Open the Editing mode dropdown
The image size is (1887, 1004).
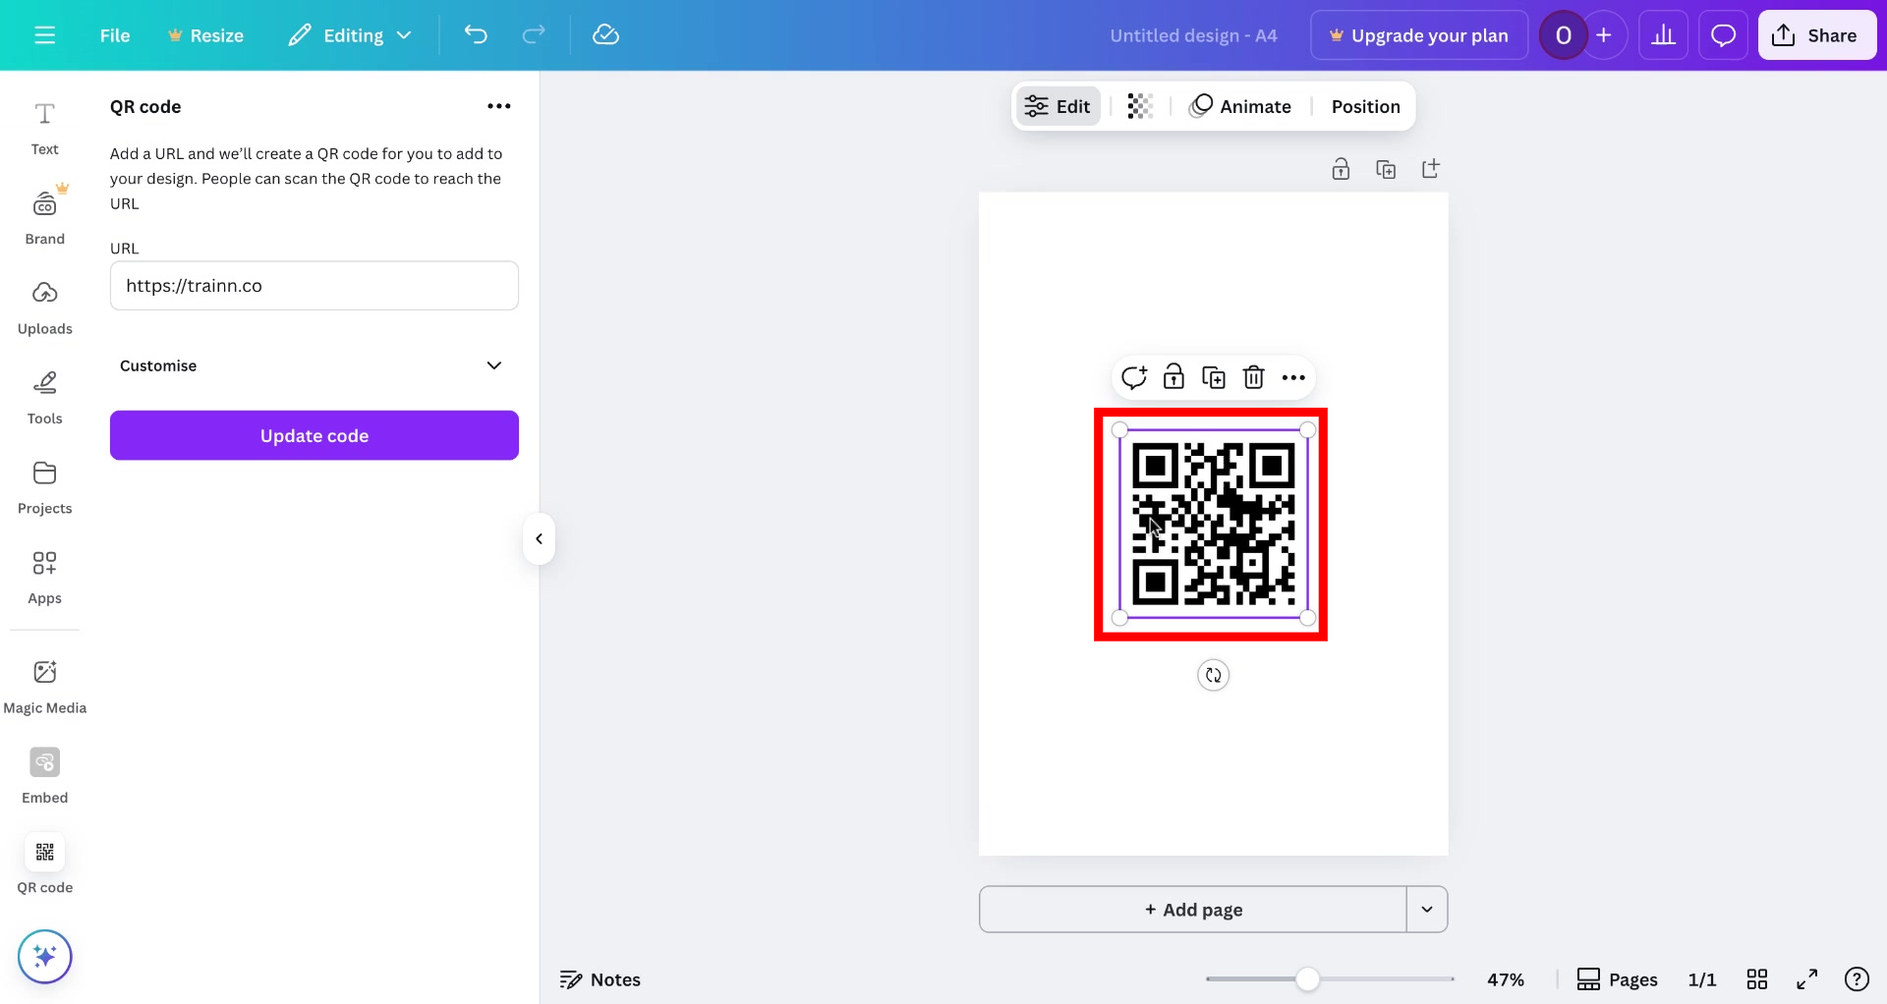click(x=349, y=34)
